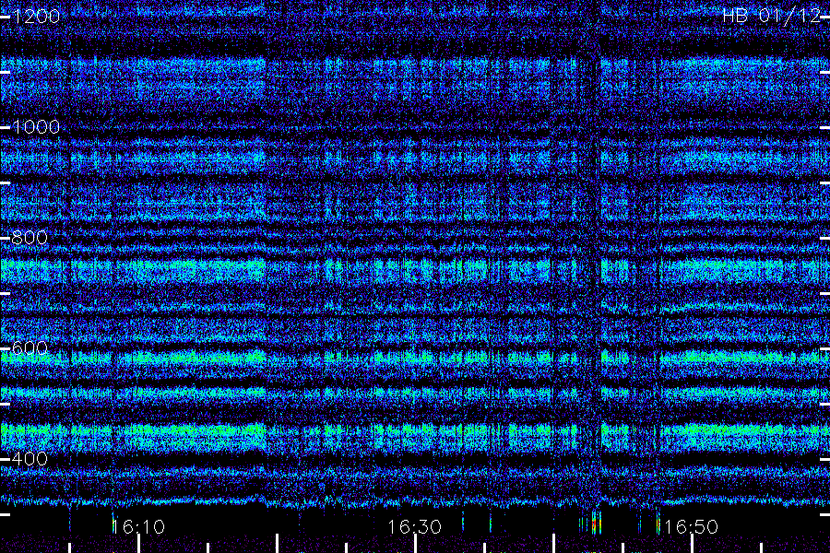The width and height of the screenshot is (830, 553).
Task: Click the HB 01/12 header label
Action: [771, 16]
